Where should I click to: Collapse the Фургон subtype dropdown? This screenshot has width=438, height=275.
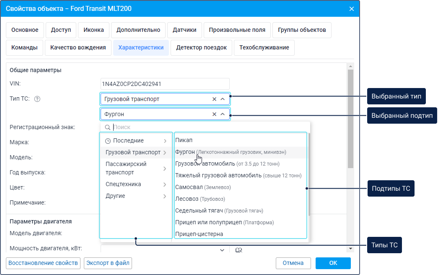[223, 114]
